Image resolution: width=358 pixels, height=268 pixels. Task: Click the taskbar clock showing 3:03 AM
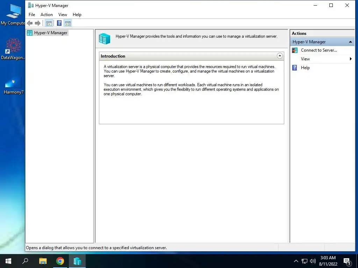(x=328, y=261)
